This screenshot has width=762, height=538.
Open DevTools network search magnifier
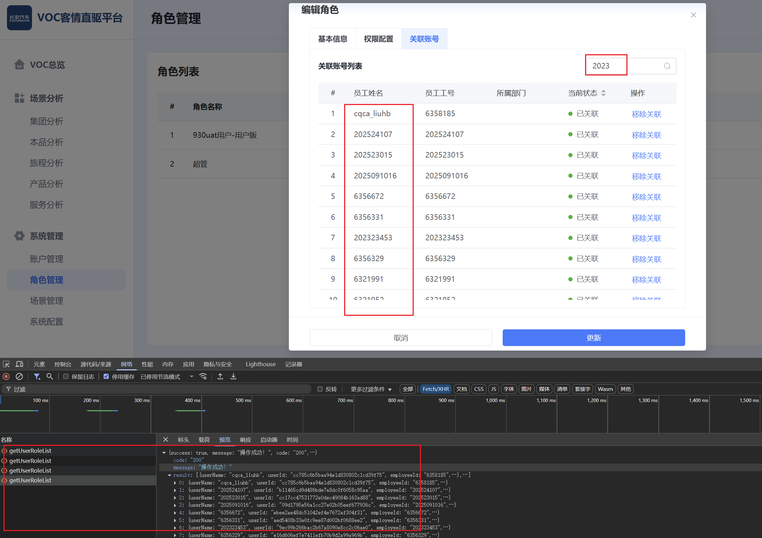tap(50, 376)
